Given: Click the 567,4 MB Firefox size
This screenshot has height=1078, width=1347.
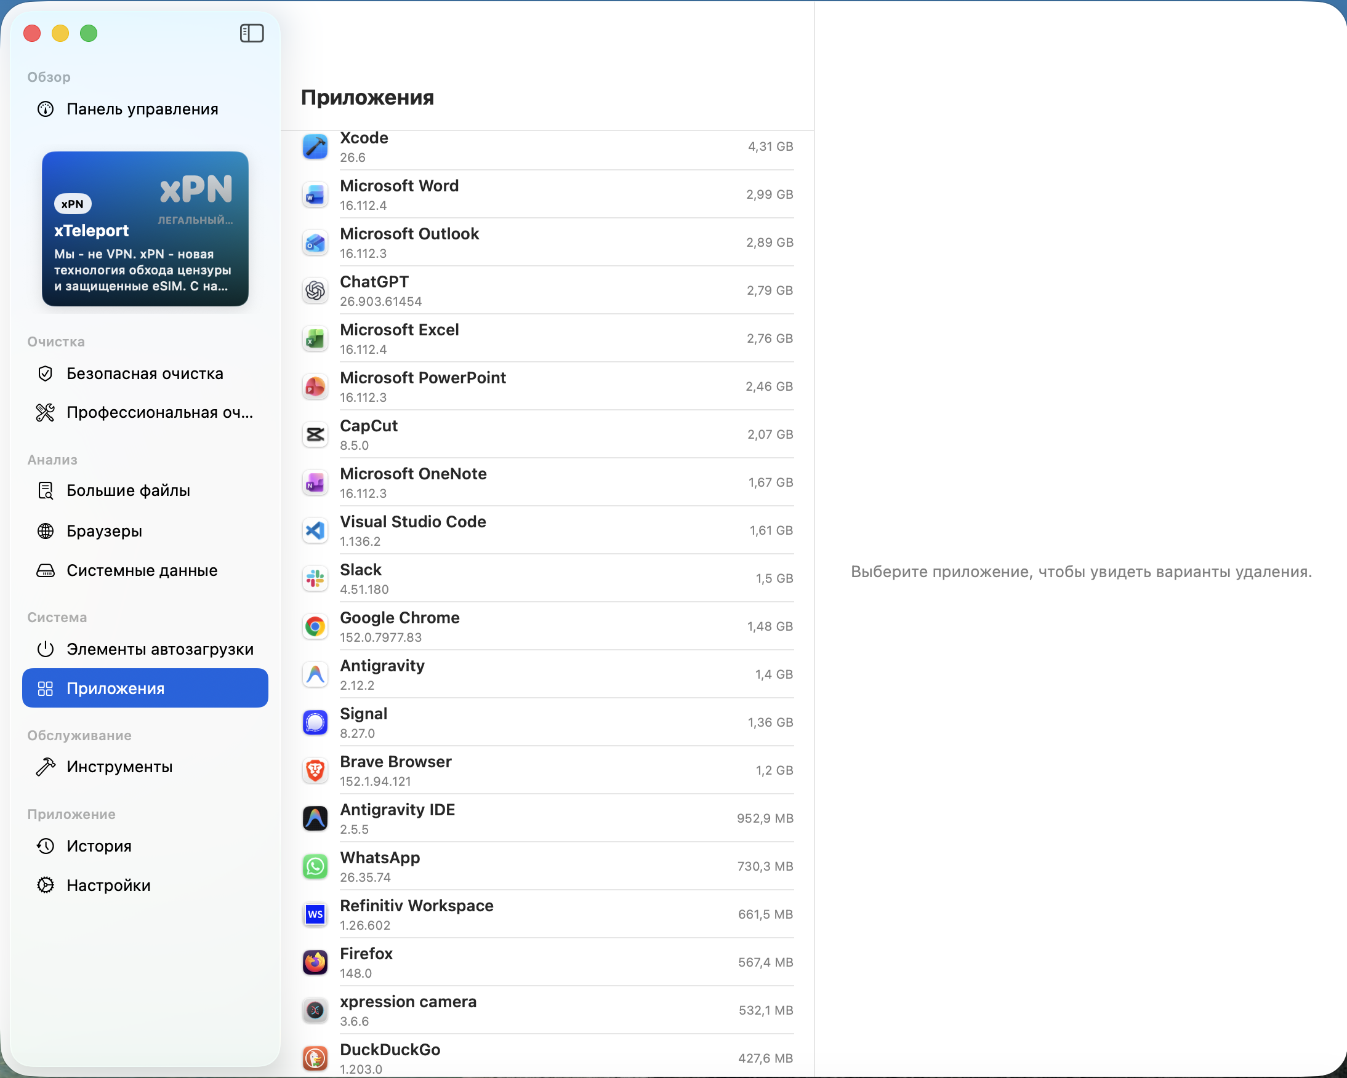Looking at the screenshot, I should click(765, 963).
